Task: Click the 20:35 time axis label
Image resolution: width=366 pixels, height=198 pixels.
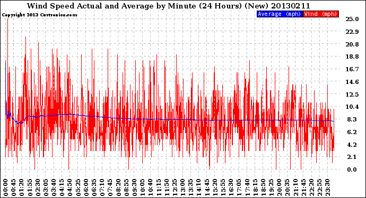Action: point(287,187)
